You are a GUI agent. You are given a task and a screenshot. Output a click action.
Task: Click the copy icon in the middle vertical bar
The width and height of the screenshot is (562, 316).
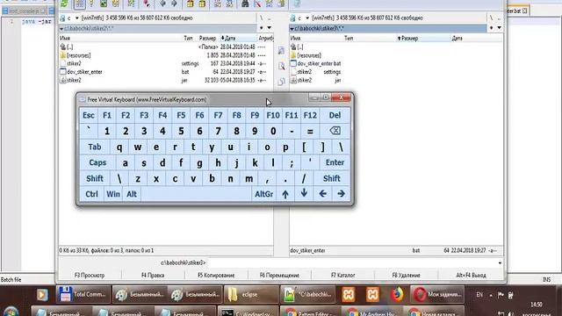281,82
